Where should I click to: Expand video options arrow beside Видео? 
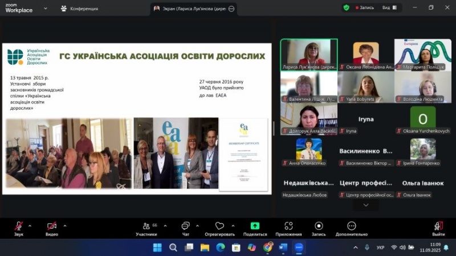[x=64, y=225]
